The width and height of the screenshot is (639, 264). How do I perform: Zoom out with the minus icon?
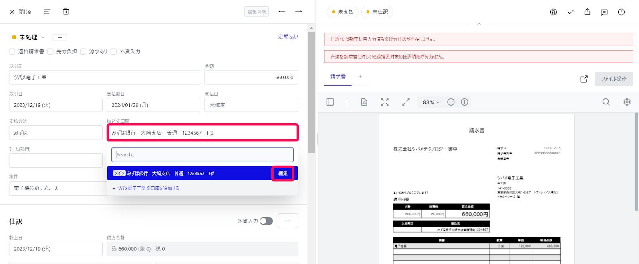point(451,102)
